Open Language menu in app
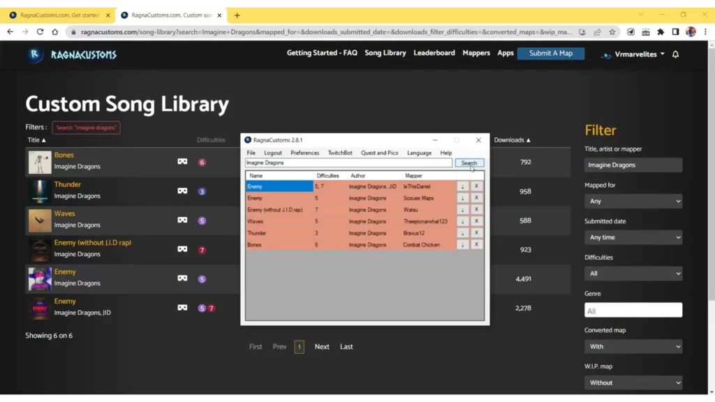Viewport: 715px width, 402px height. 419,153
